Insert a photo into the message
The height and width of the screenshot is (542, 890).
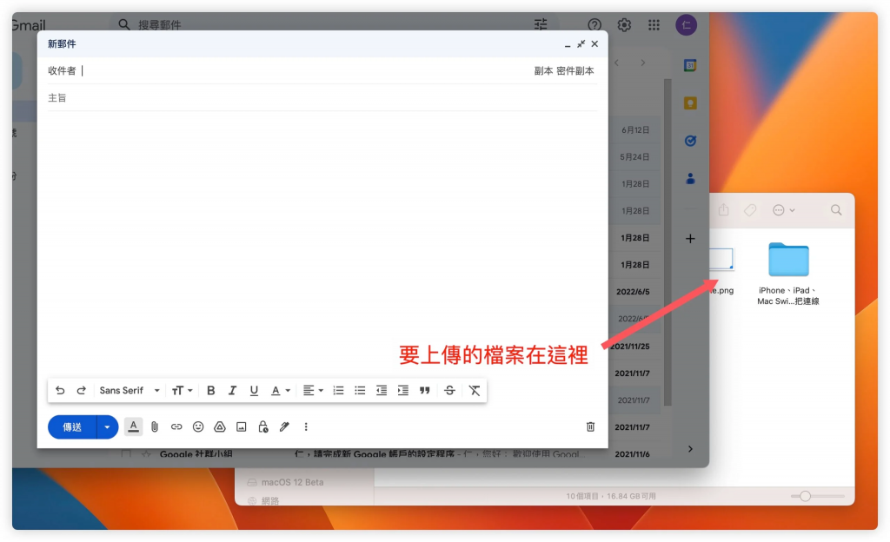[242, 426]
